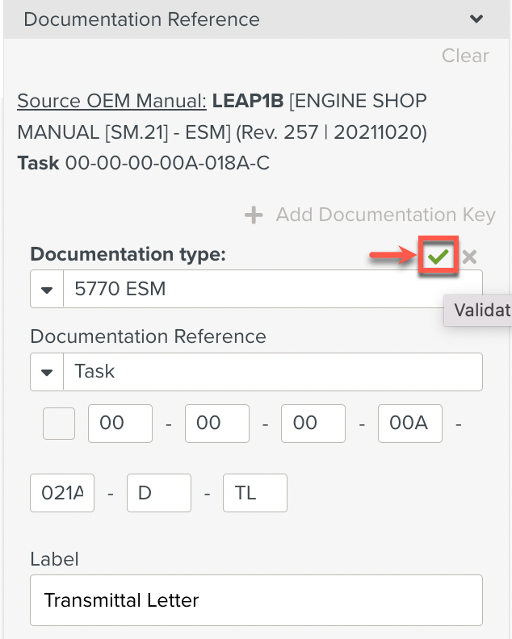Image resolution: width=512 pixels, height=639 pixels.
Task: Click the Source OEM Manual link
Action: pyautogui.click(x=111, y=102)
